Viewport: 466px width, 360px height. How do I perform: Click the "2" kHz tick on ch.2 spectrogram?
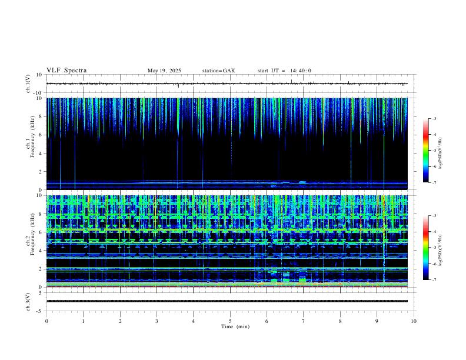[x=41, y=269]
